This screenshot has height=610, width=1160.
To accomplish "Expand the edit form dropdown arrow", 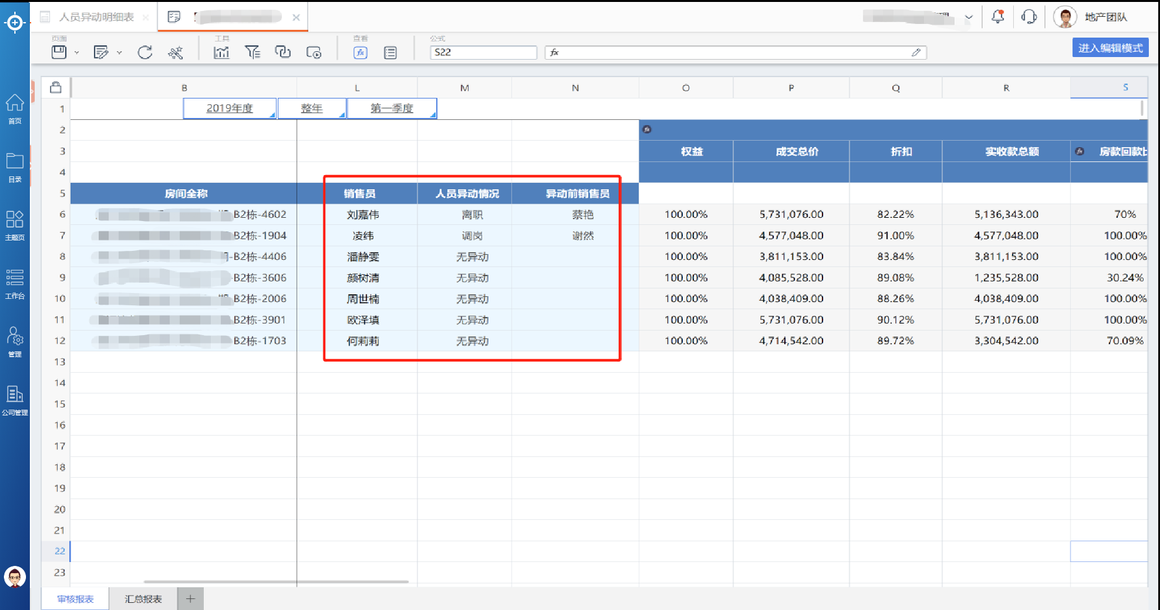I will pos(119,53).
